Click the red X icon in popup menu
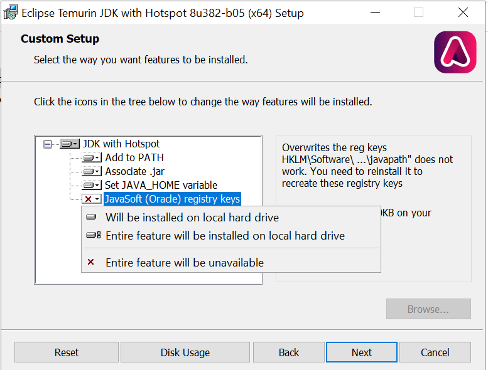Viewport: 488px width, 370px height. (x=91, y=262)
